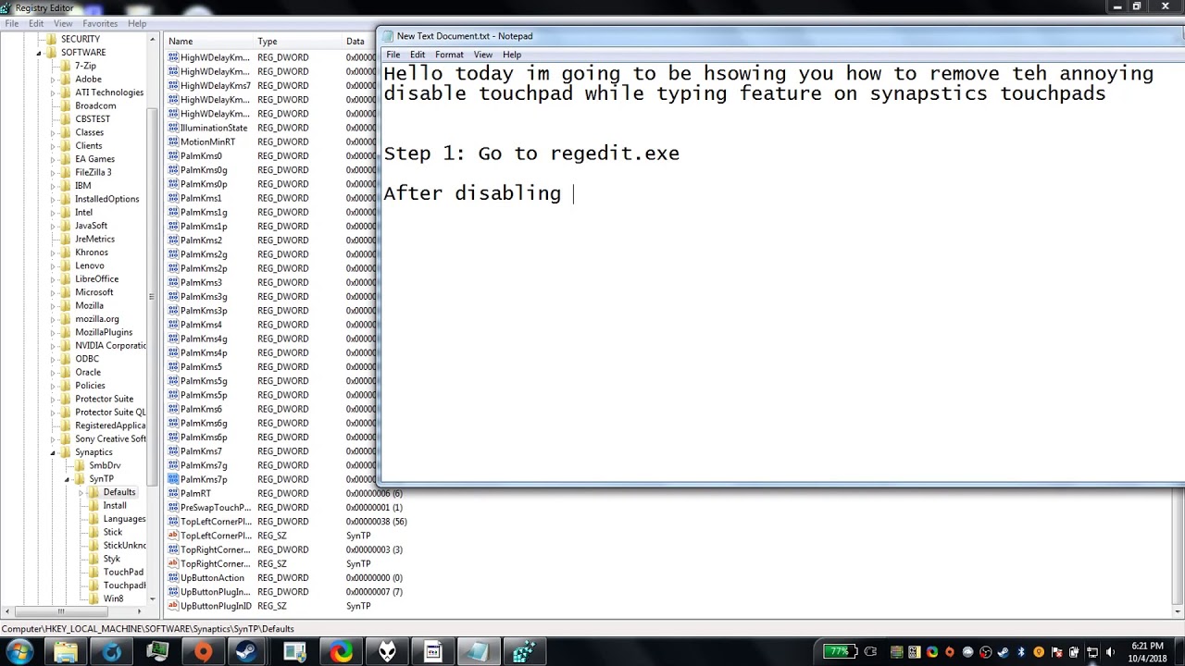
Task: Open the volume tray icon
Action: [1110, 652]
